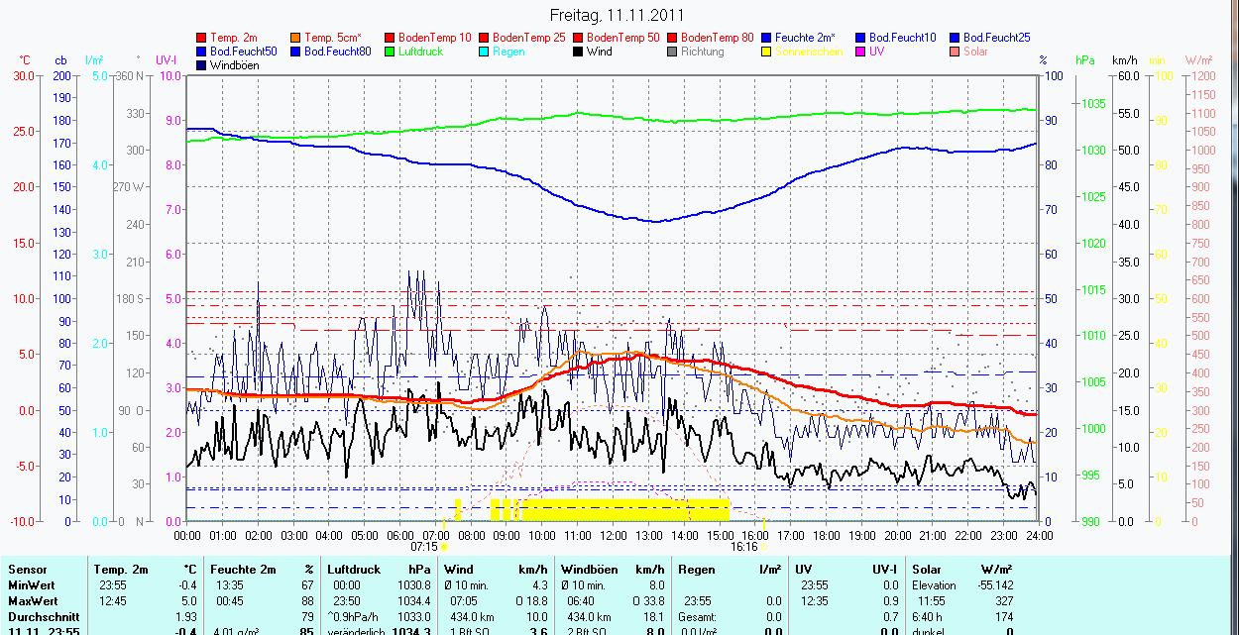Click the 12:00 tick on time axis
The width and height of the screenshot is (1239, 635).
point(613,535)
